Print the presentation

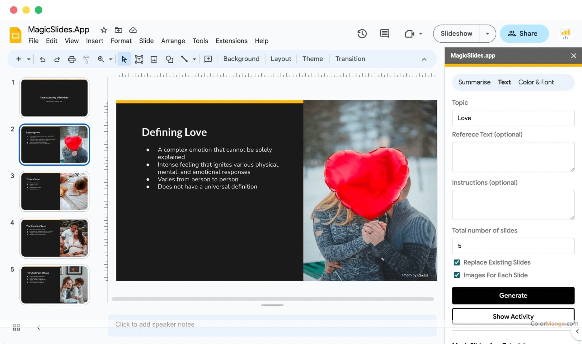[x=72, y=59]
